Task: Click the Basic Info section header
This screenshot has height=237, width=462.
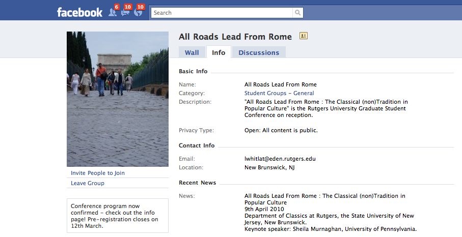Action: pyautogui.click(x=193, y=71)
